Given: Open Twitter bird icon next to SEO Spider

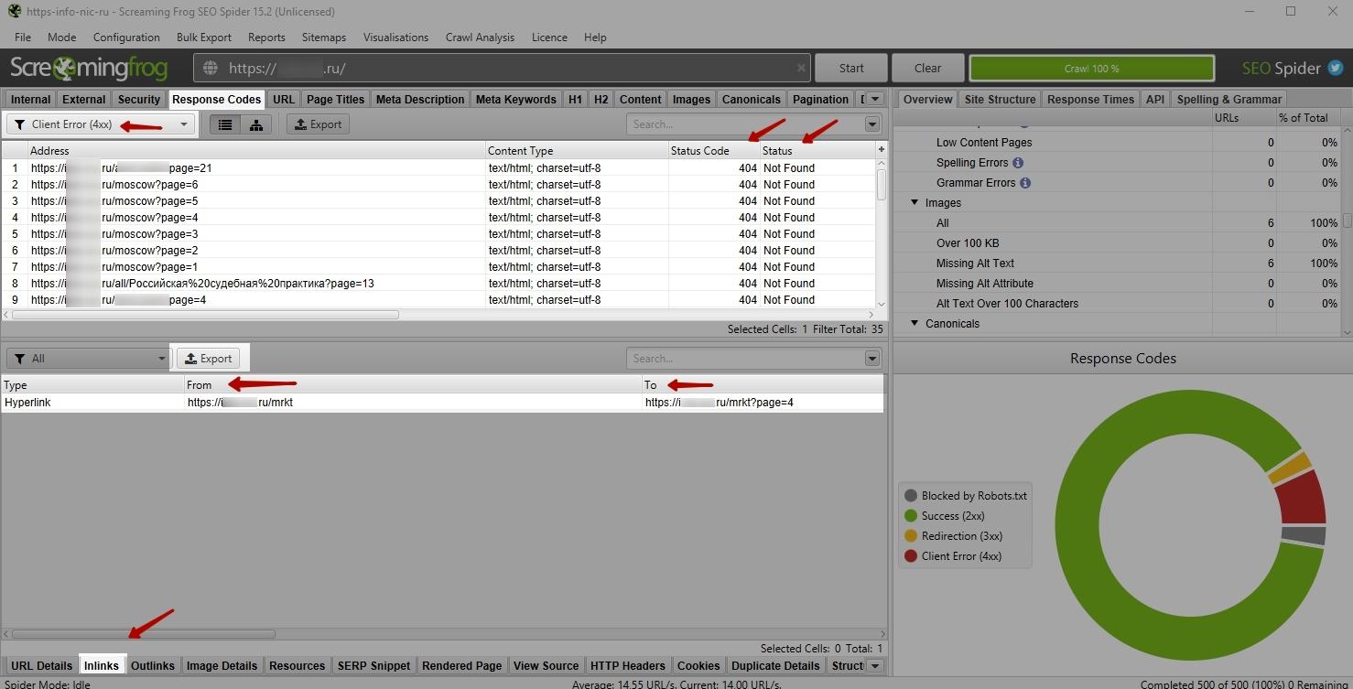Looking at the screenshot, I should coord(1337,68).
